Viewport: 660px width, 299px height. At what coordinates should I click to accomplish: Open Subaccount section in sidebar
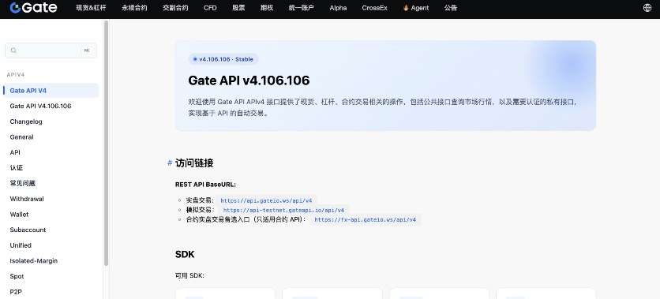click(x=28, y=230)
